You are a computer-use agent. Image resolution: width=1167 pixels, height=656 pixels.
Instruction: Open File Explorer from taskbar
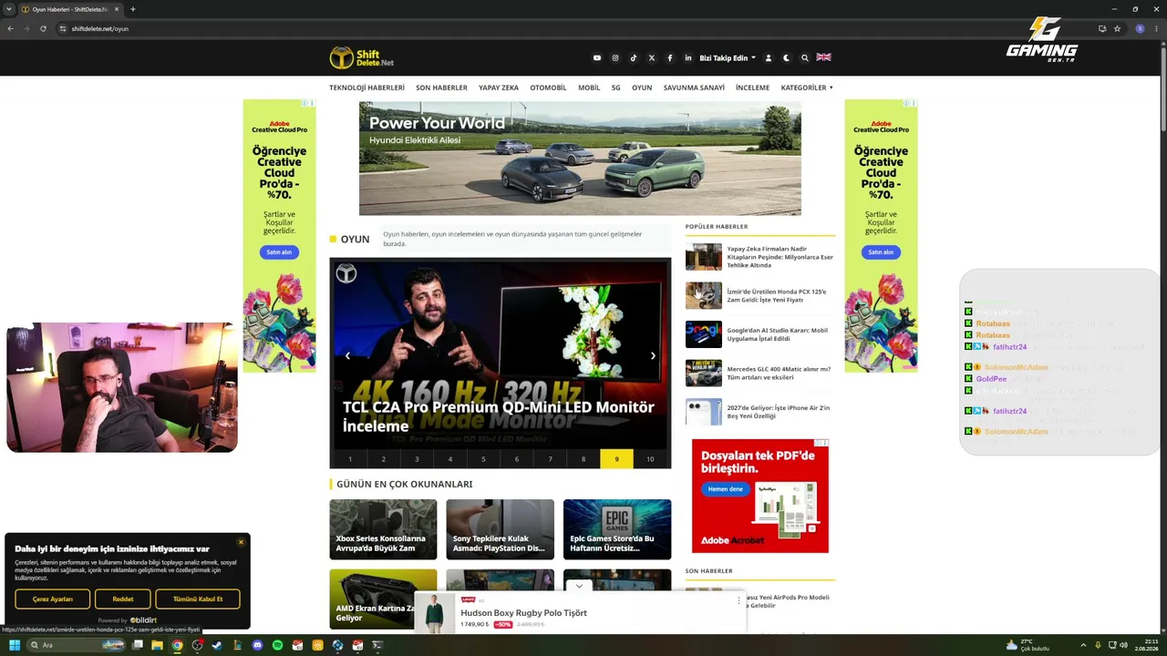(157, 645)
